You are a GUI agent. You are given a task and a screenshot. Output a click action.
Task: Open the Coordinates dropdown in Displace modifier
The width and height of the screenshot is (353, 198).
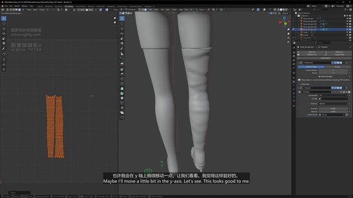pos(333,95)
